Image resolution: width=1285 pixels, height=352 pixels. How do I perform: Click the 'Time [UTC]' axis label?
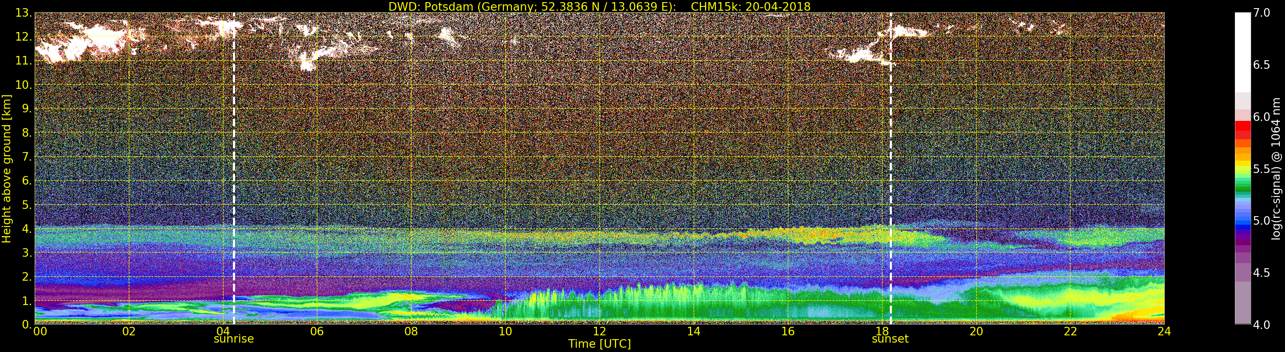coord(599,344)
